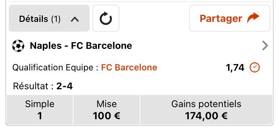Share the bet via Partager button

(230, 18)
